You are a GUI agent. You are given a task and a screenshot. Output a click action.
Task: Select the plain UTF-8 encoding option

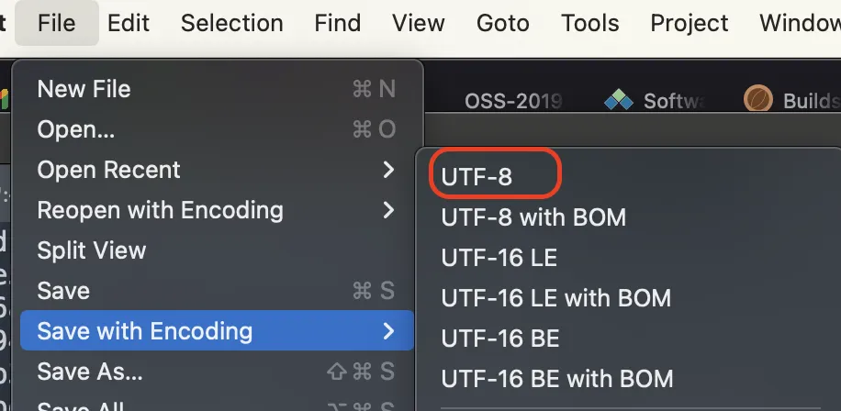(477, 178)
